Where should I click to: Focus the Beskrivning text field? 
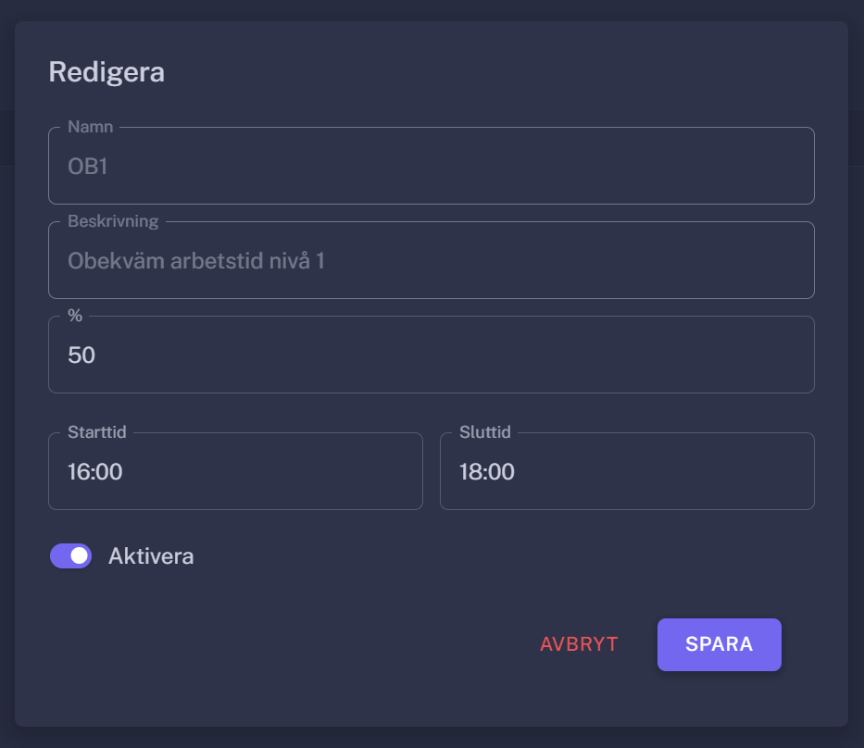(431, 260)
